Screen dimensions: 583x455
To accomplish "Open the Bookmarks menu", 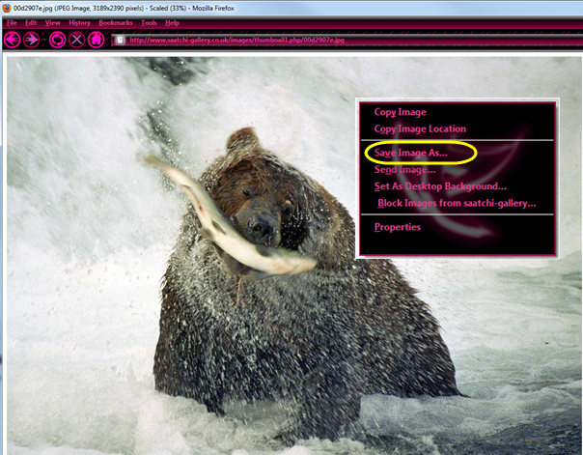I will point(115,22).
